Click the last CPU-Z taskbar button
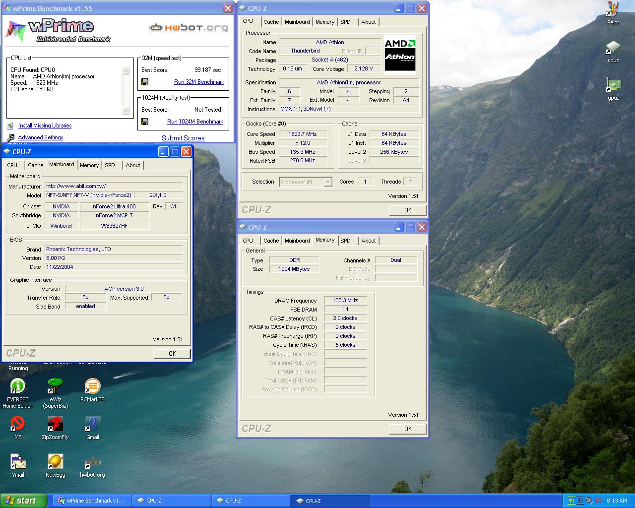The height and width of the screenshot is (508, 635). coord(331,501)
